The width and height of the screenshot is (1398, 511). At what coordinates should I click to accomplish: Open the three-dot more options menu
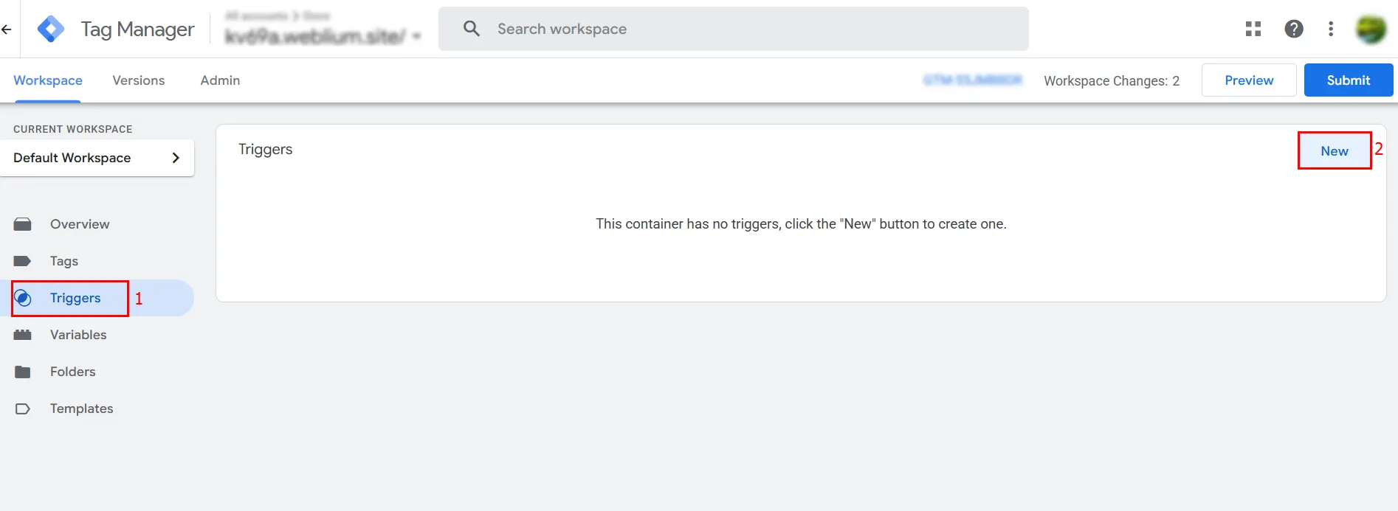point(1331,29)
